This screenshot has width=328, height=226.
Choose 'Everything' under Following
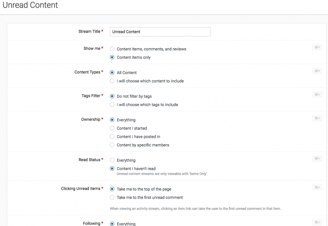click(x=112, y=224)
